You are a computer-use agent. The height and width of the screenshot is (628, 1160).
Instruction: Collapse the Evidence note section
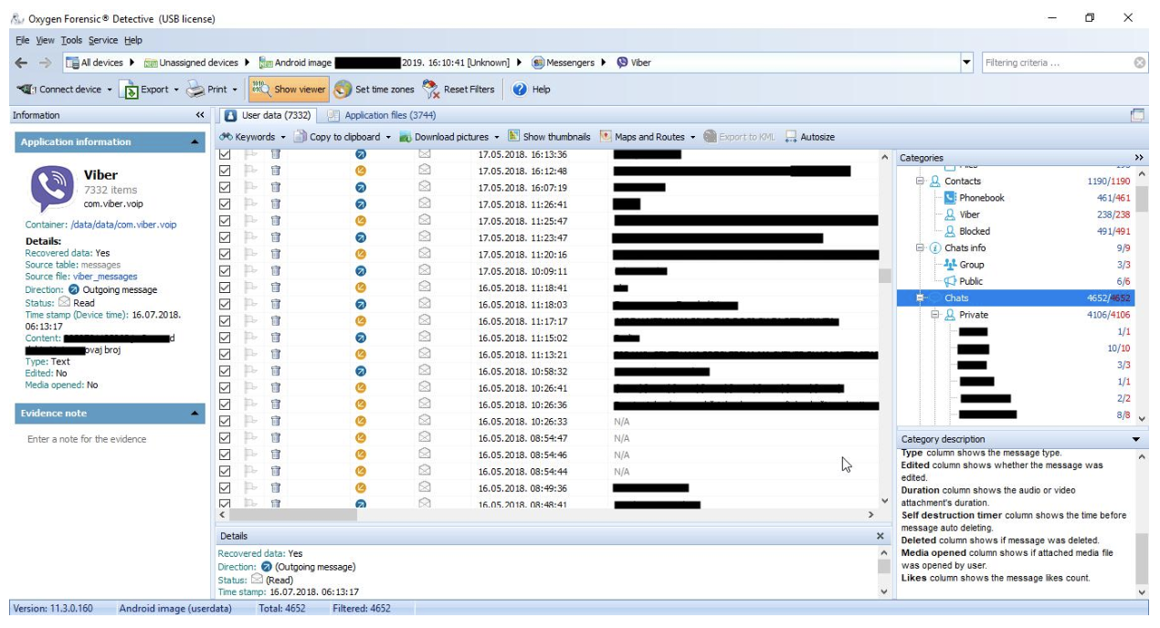[195, 413]
